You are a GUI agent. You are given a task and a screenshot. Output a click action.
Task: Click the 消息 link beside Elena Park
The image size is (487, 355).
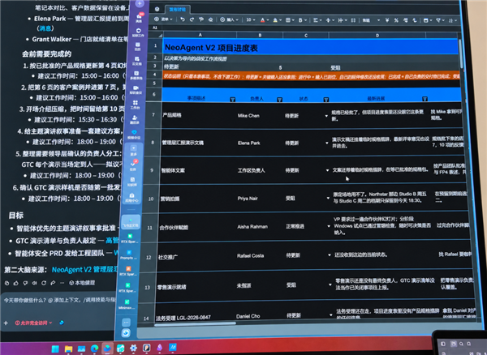45,28
